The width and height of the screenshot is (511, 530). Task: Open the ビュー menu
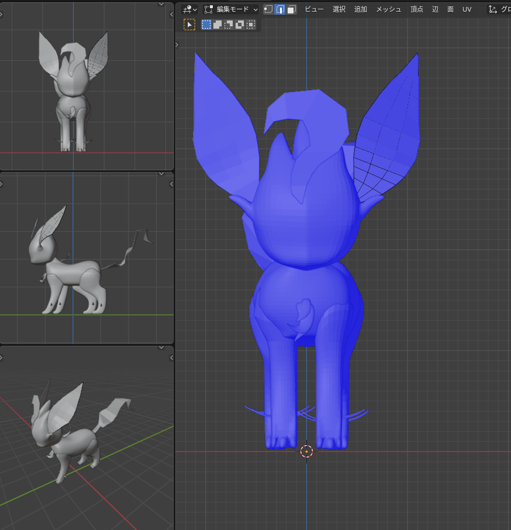pos(314,9)
